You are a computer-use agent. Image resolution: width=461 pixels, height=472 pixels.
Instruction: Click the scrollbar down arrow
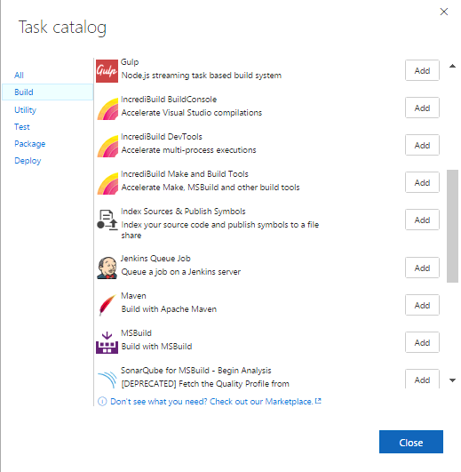452,380
